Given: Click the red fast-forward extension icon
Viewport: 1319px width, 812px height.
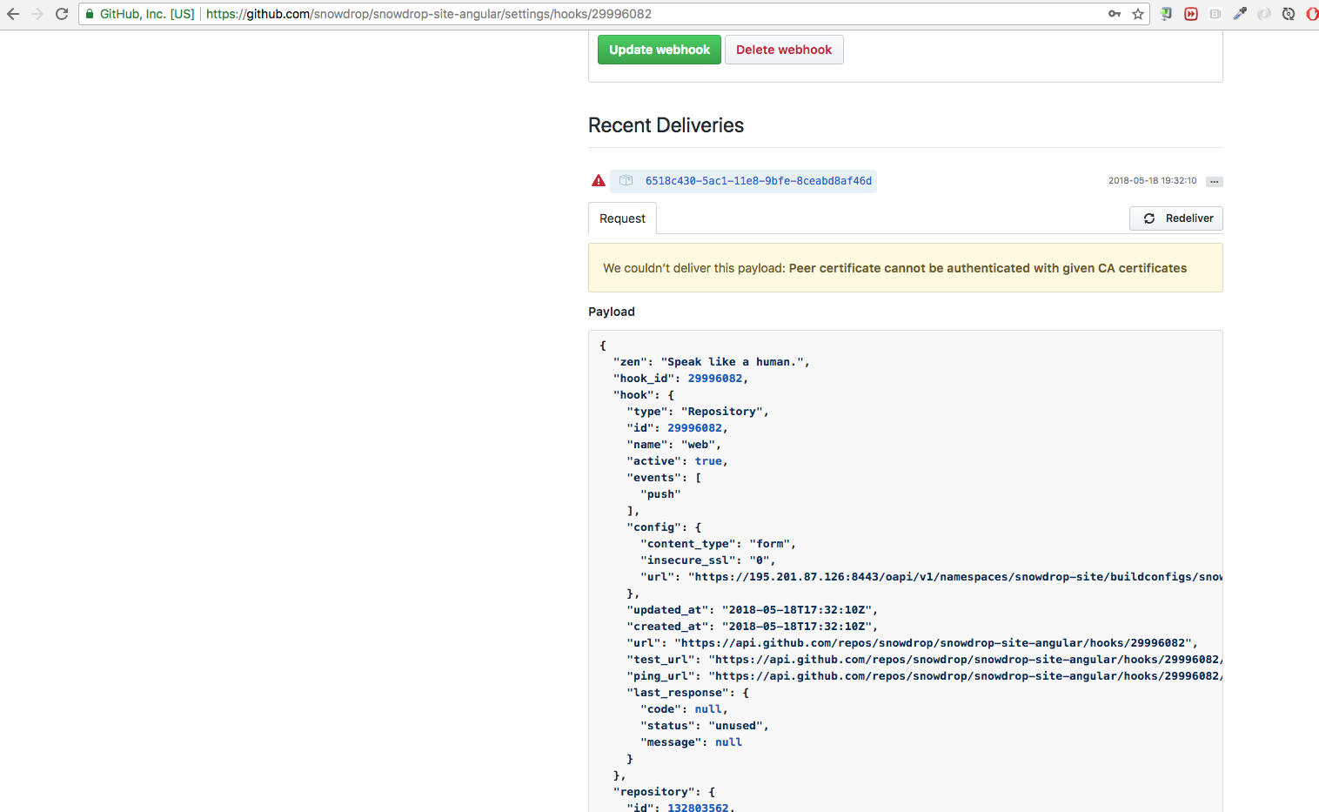Looking at the screenshot, I should 1191,14.
